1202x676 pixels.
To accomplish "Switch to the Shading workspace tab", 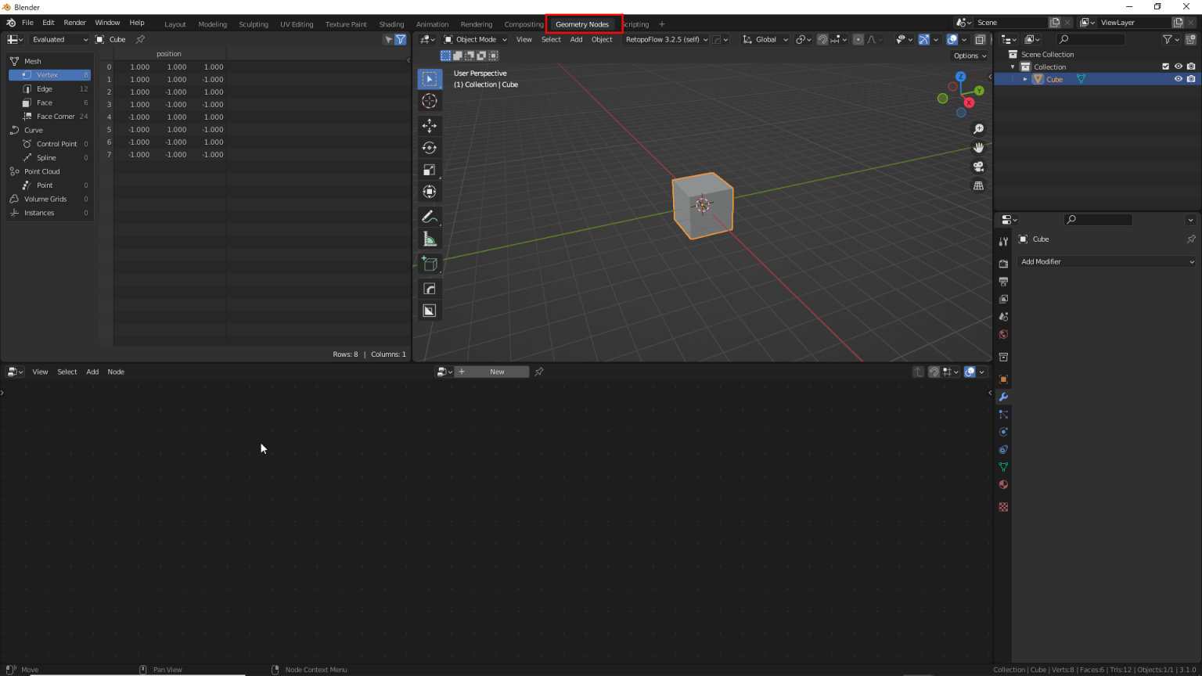I will pos(391,23).
